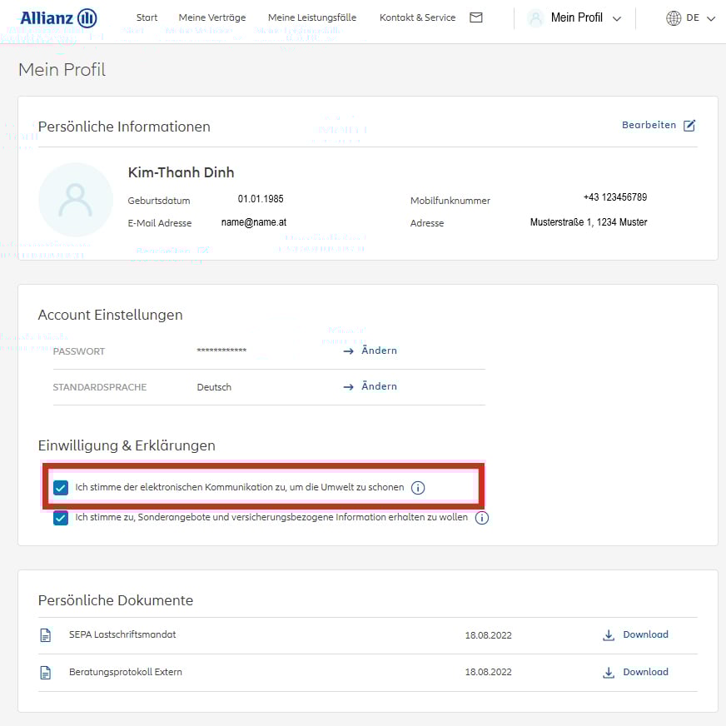Click the Allianz logo
Screen dimensions: 726x726
(58, 17)
